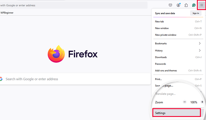Reset zoom by clicking 100%

pyautogui.click(x=194, y=102)
